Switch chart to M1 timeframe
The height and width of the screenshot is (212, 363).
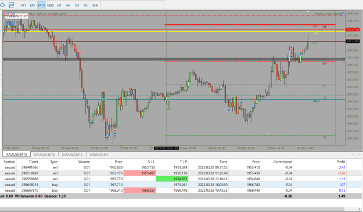tap(24, 5)
